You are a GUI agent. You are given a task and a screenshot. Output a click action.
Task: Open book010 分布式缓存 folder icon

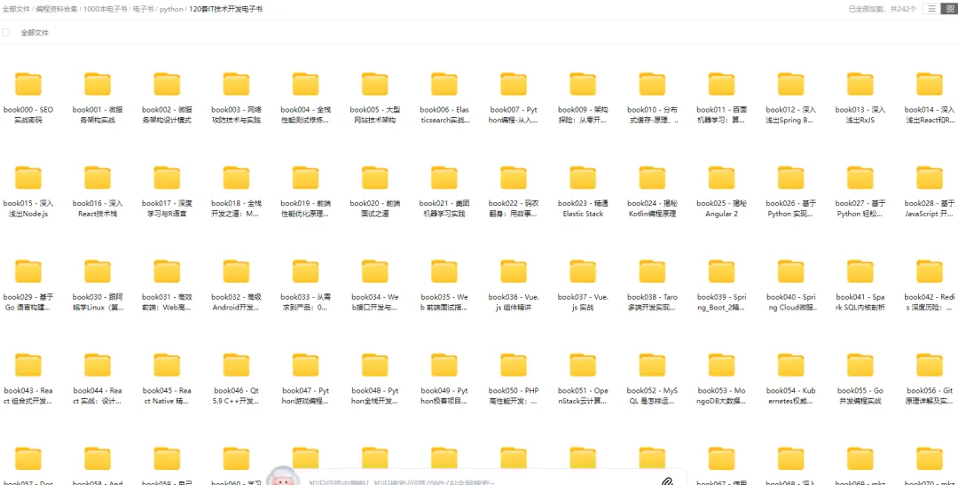pyautogui.click(x=653, y=84)
